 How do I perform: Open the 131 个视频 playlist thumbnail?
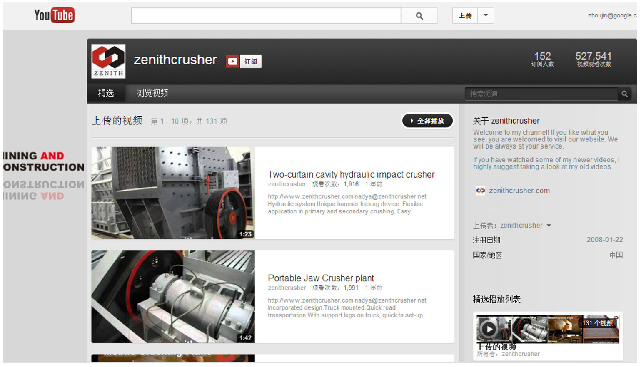coord(548,329)
